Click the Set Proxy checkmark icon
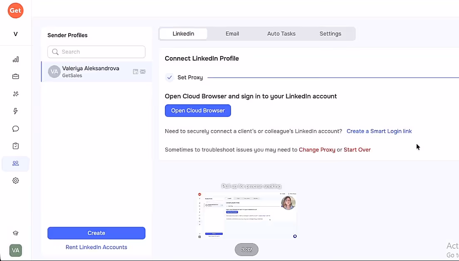The width and height of the screenshot is (459, 261). click(x=169, y=77)
